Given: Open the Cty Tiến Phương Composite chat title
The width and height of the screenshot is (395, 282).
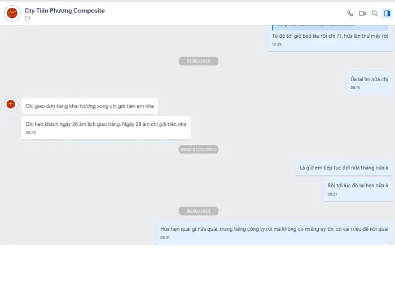Looking at the screenshot, I should (64, 11).
